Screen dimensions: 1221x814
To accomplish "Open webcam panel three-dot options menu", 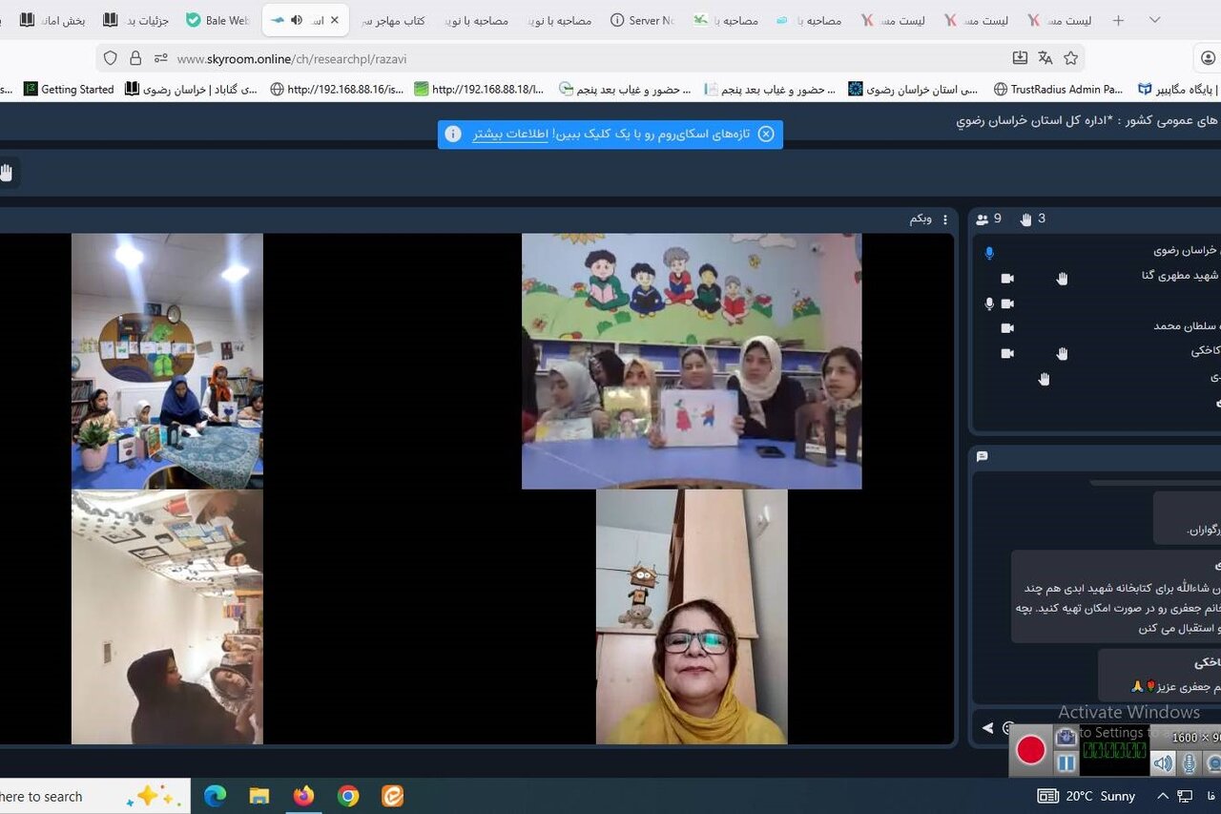I will (945, 219).
